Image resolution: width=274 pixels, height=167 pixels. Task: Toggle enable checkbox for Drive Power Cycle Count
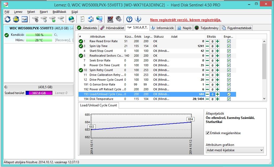[229, 80]
